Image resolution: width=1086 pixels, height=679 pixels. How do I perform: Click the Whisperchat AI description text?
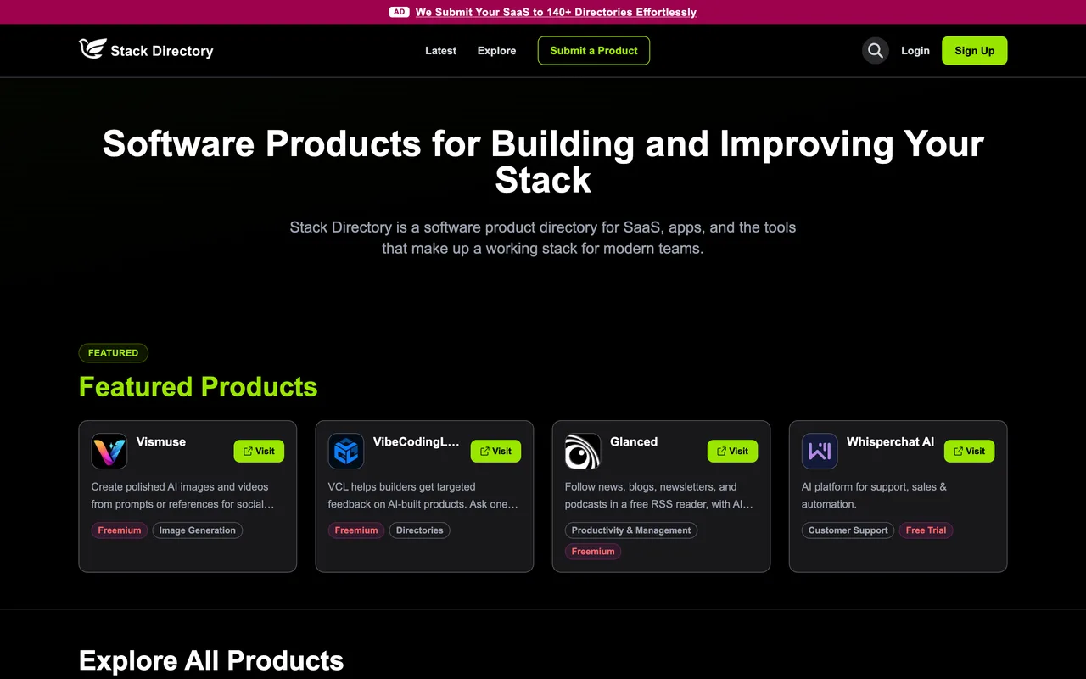874,496
